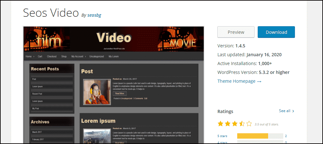Click WordPress Version 5.3.2 or higher text
This screenshot has width=323, height=144.
pyautogui.click(x=253, y=72)
